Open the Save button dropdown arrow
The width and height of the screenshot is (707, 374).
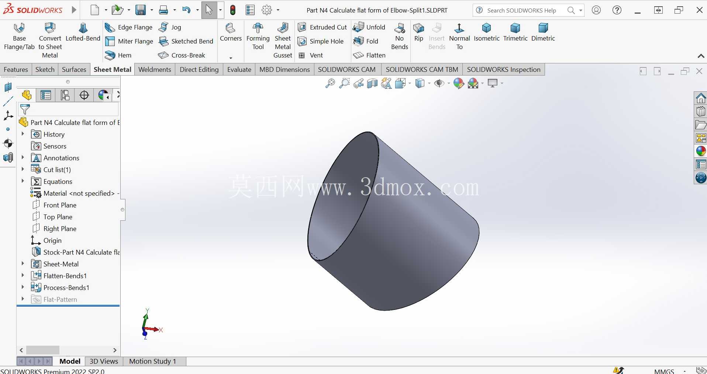coord(152,10)
